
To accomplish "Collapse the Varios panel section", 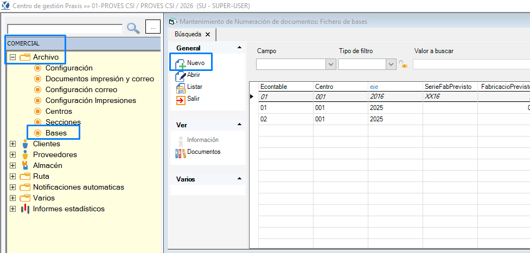I will point(240,179).
